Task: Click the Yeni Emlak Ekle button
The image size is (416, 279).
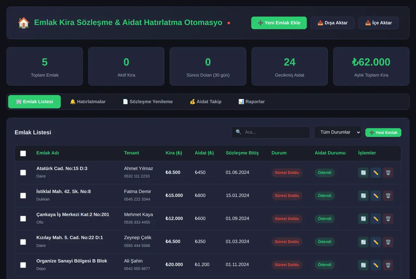Action: coord(279,23)
